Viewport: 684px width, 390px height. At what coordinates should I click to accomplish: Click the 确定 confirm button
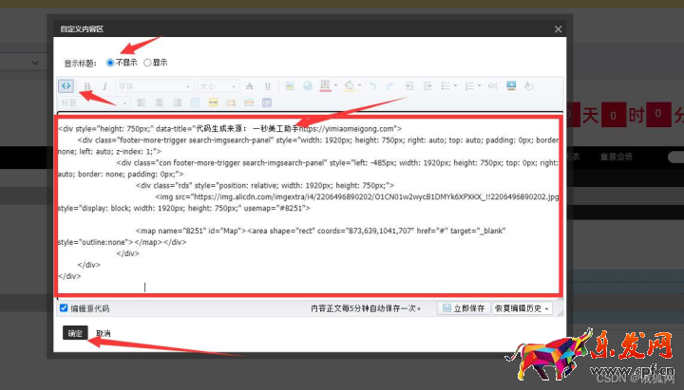point(74,333)
